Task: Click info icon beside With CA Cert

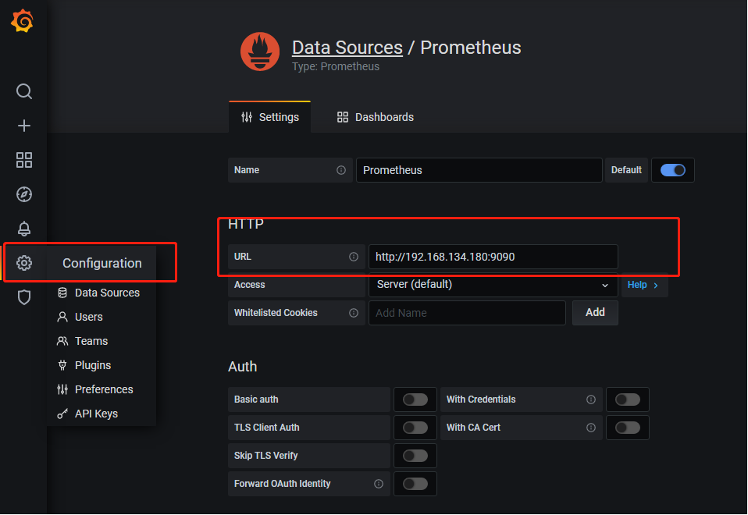Action: 591,428
